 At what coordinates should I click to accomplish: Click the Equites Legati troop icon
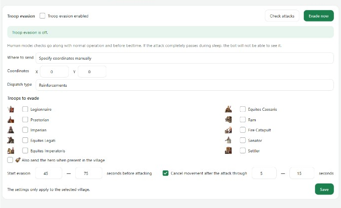(x=11, y=140)
